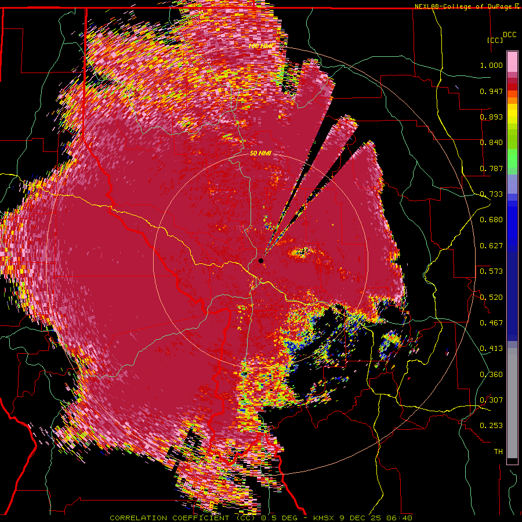The image size is (522, 522).
Task: Click the 0.627 color scale value
Action: 491,246
